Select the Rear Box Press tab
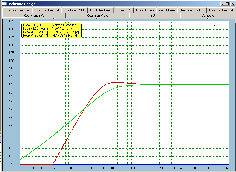This screenshot has height=172, width=236. tap(97, 16)
